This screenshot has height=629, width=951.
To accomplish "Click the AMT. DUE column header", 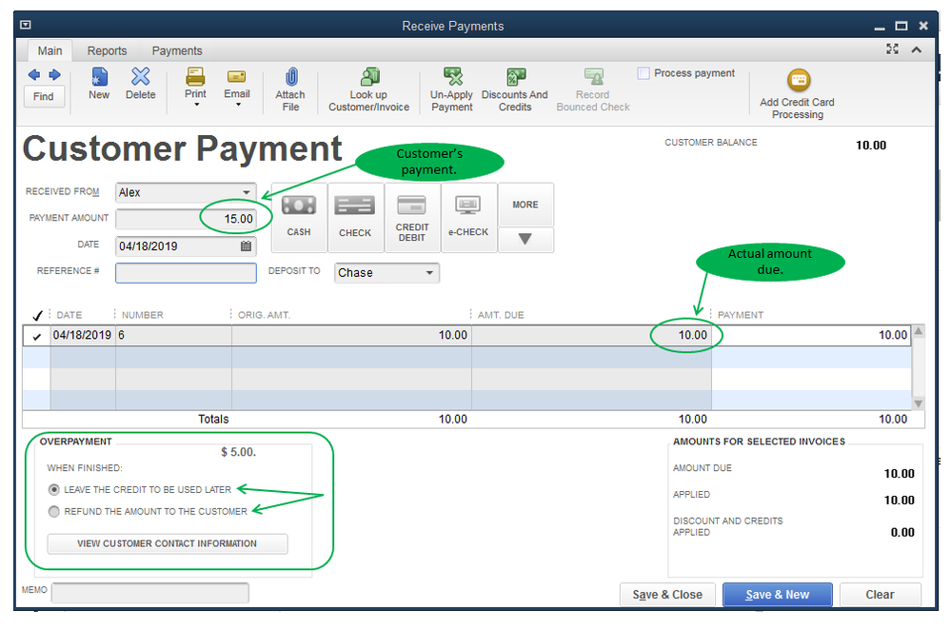I will click(x=501, y=315).
